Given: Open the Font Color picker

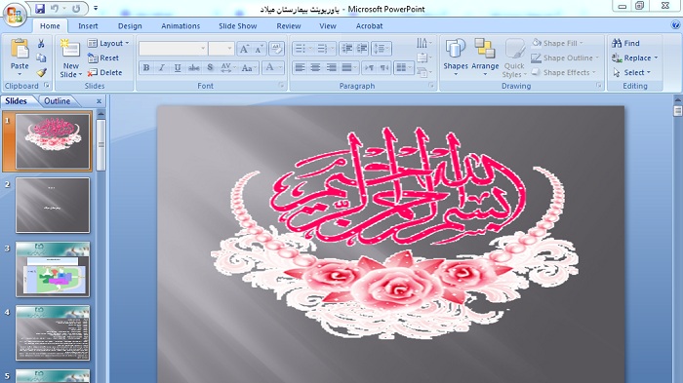Looking at the screenshot, I should [273, 67].
